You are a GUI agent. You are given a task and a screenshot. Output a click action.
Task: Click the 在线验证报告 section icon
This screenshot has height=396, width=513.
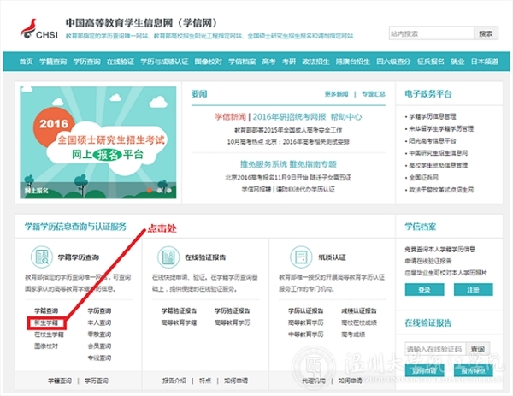pos(168,257)
